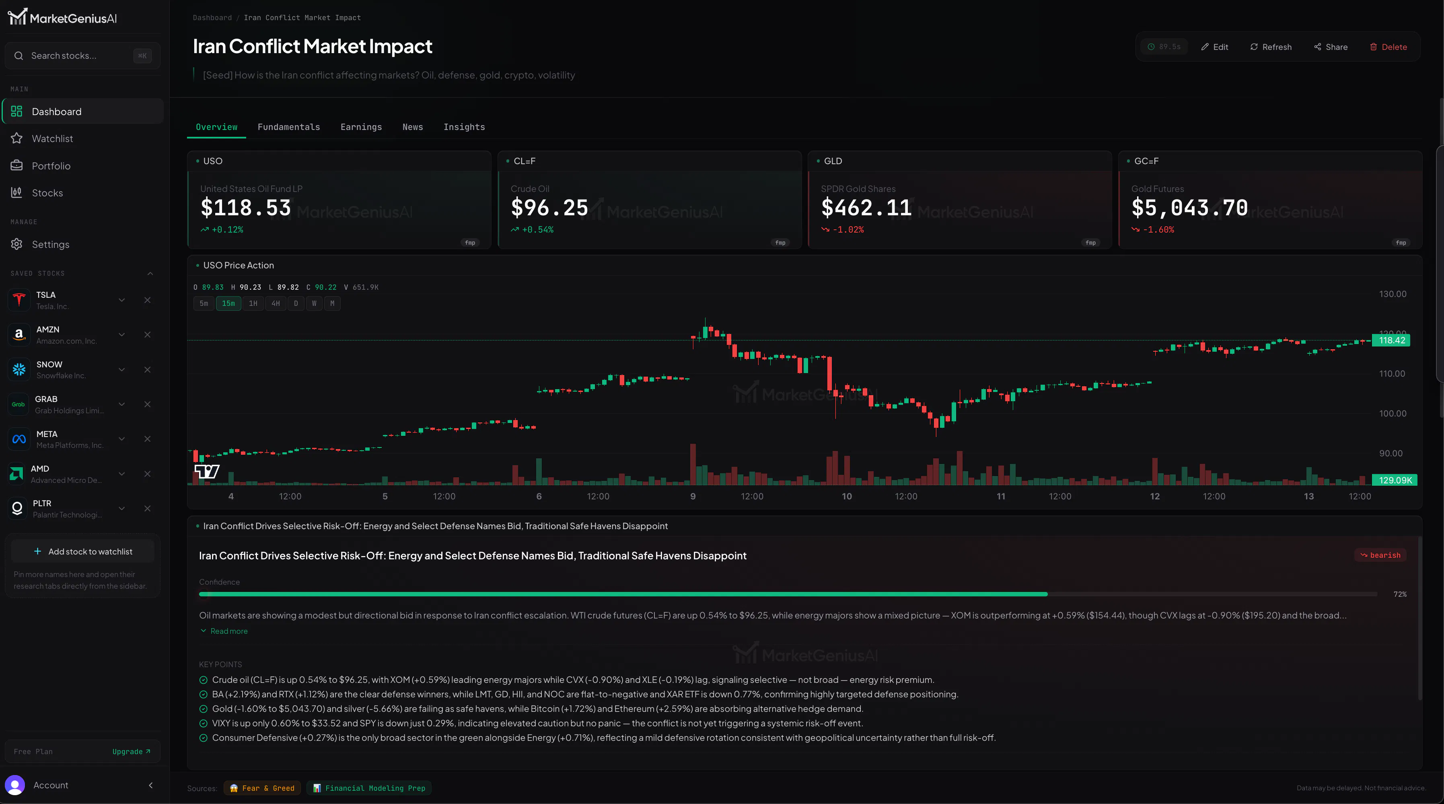Click the META logo icon
The height and width of the screenshot is (804, 1444).
[19, 439]
